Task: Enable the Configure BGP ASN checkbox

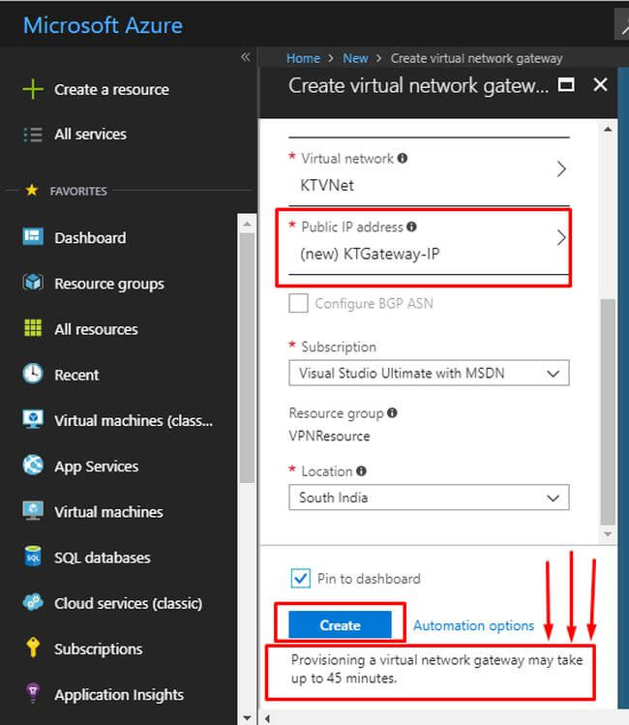Action: click(299, 304)
